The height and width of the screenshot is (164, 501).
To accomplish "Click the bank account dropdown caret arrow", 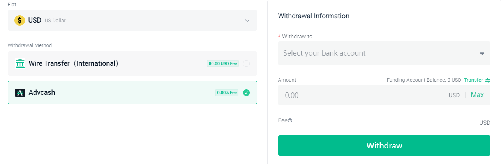I will [x=482, y=54].
